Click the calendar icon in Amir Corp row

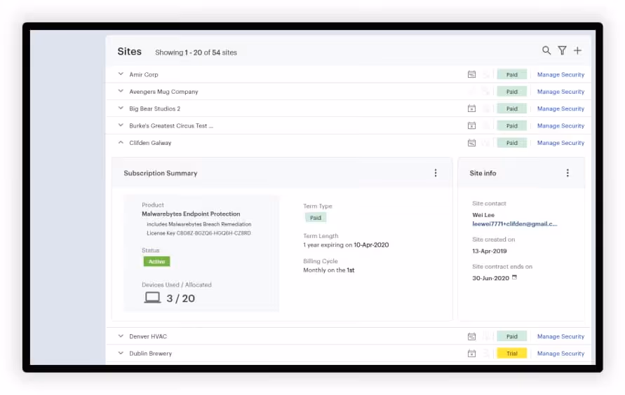(x=471, y=74)
